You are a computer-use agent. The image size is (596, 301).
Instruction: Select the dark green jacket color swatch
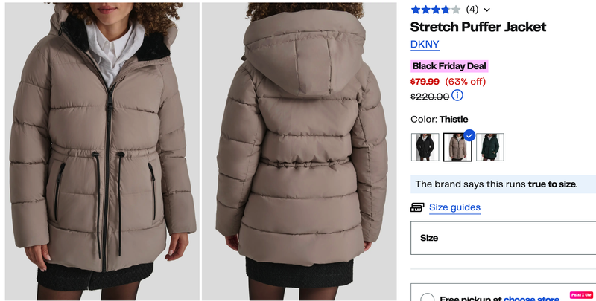coord(490,147)
